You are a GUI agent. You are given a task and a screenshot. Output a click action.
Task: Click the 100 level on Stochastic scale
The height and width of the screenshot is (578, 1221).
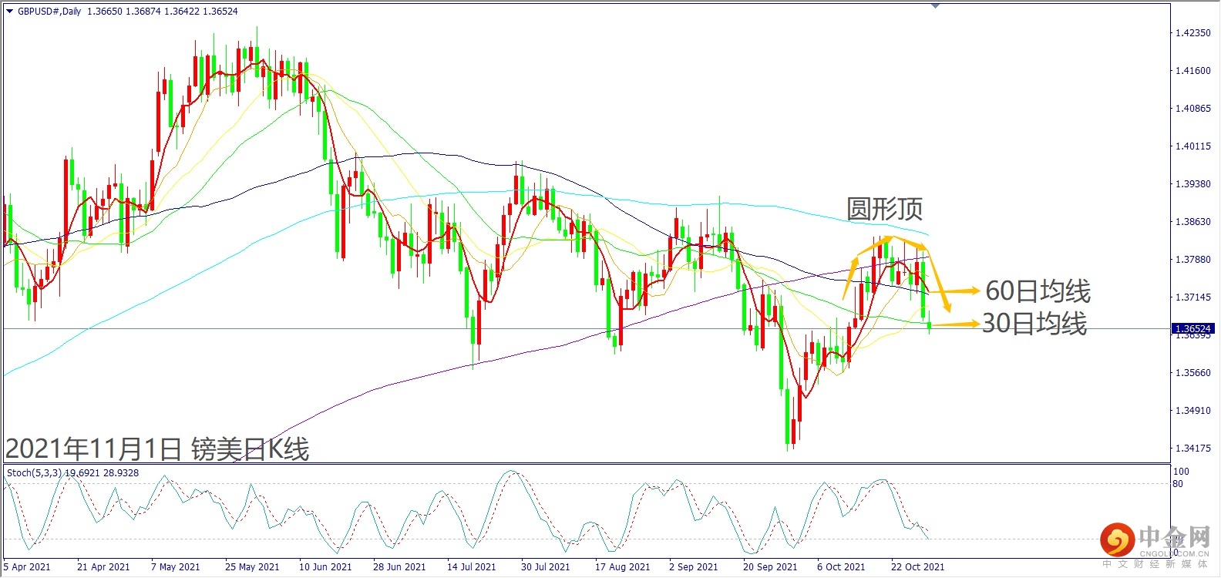pyautogui.click(x=1181, y=472)
